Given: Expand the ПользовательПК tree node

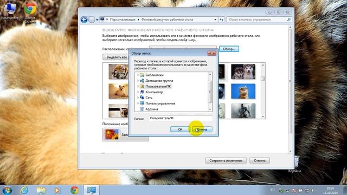Looking at the screenshot, I should pos(138,87).
